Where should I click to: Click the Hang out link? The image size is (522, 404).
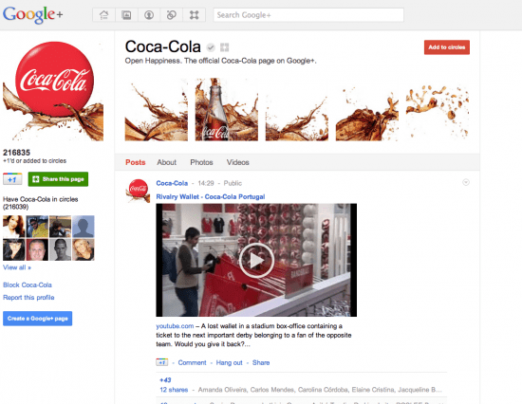[x=229, y=362]
